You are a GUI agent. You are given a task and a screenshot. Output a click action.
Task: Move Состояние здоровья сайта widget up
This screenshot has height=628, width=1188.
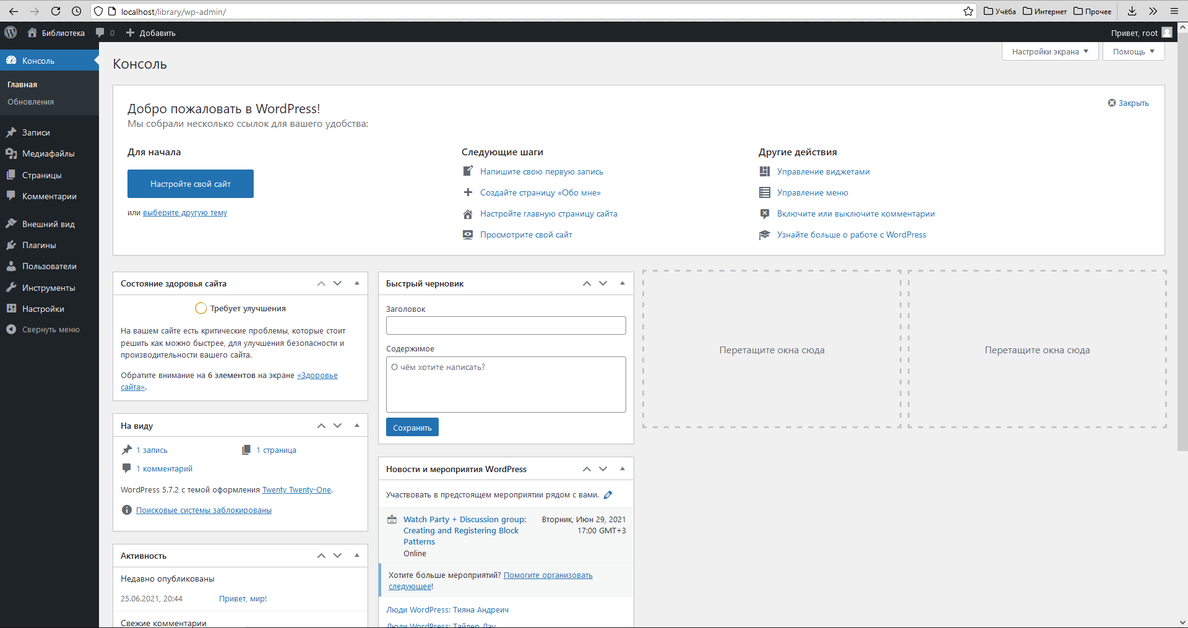click(x=321, y=283)
